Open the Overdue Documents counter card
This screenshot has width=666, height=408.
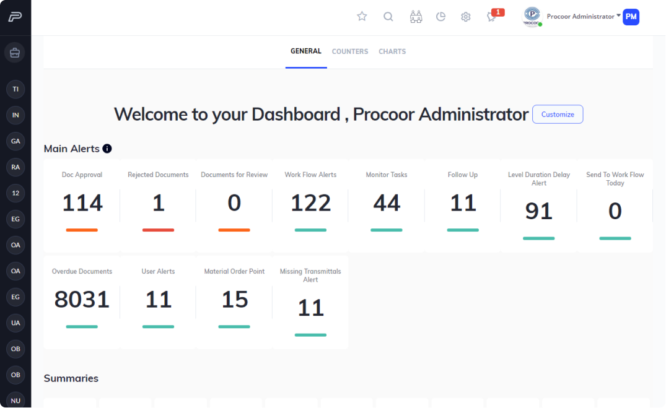pyautogui.click(x=82, y=299)
